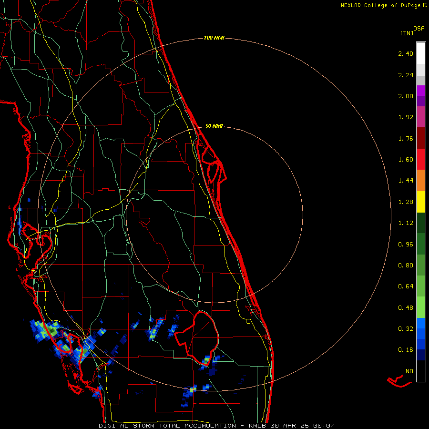
Task: Click the 0.32 legend value
Action: pos(406,329)
